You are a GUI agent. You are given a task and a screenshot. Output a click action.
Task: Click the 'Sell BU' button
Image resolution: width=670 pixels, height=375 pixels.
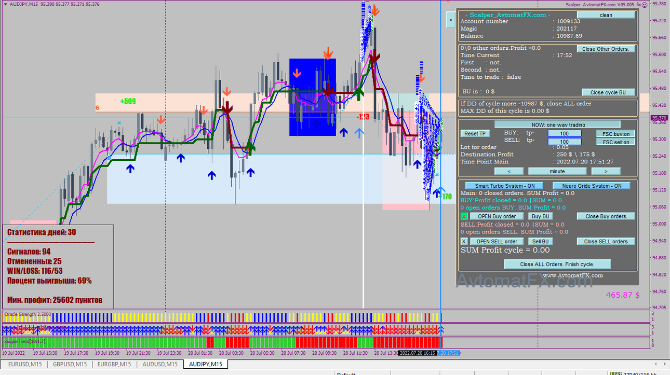[540, 241]
